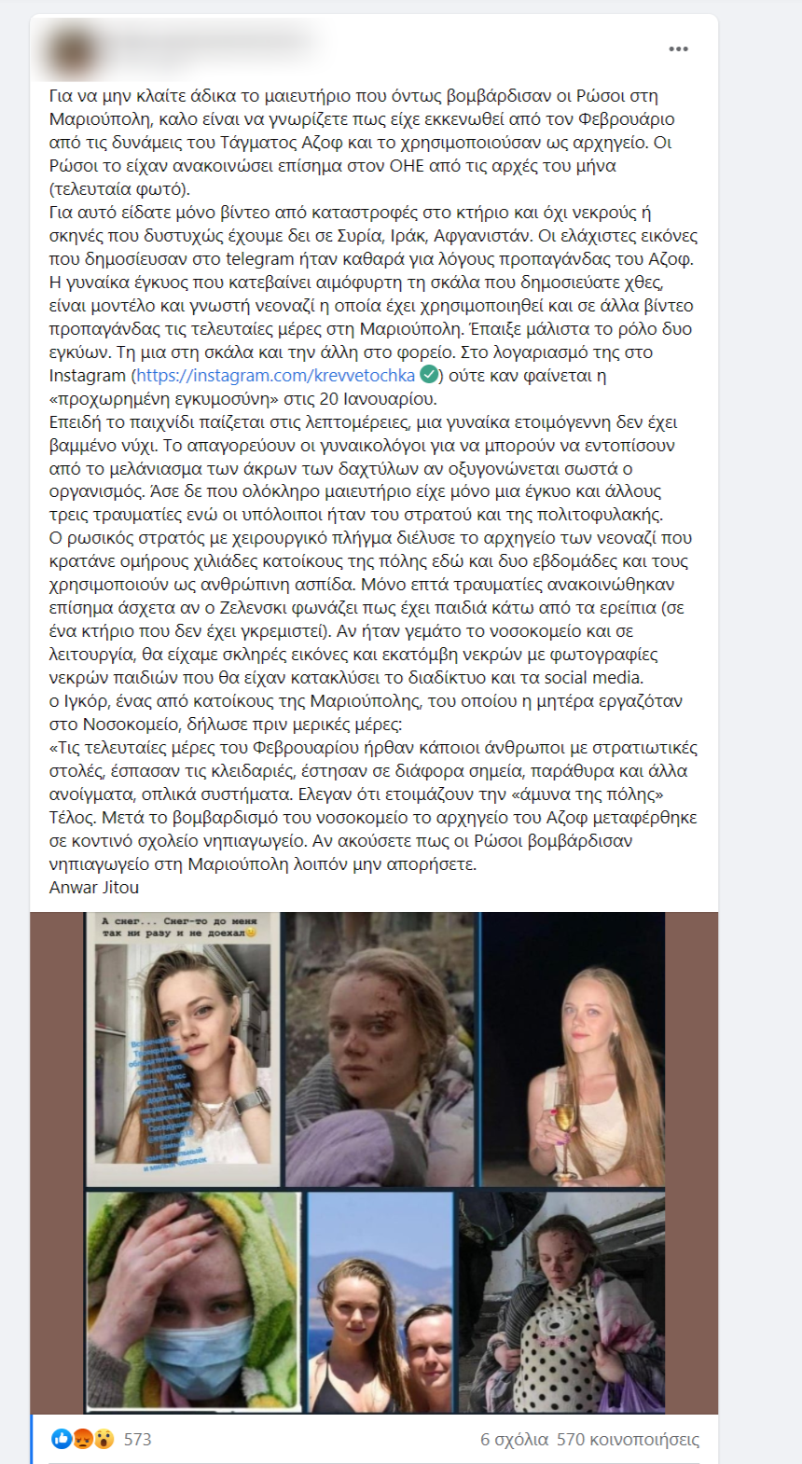Open the 573 reactions count list
The height and width of the screenshot is (1464, 802).
coord(137,1439)
